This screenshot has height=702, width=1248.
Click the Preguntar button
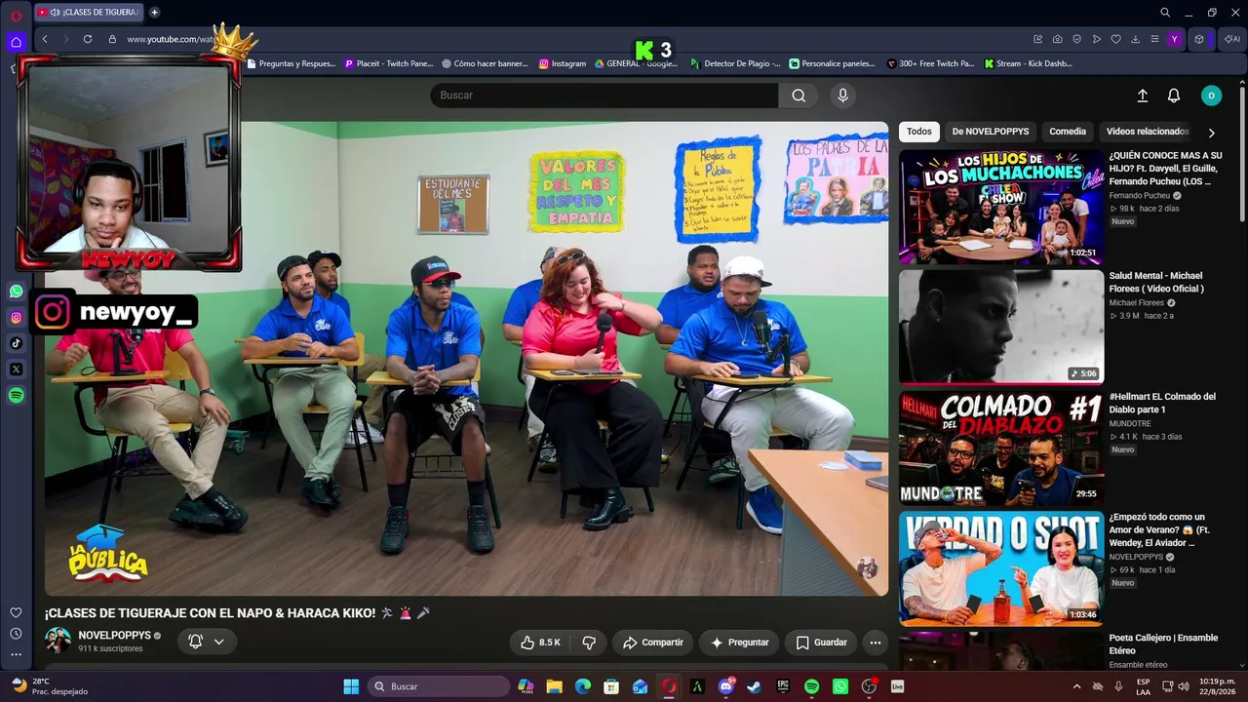coord(739,643)
